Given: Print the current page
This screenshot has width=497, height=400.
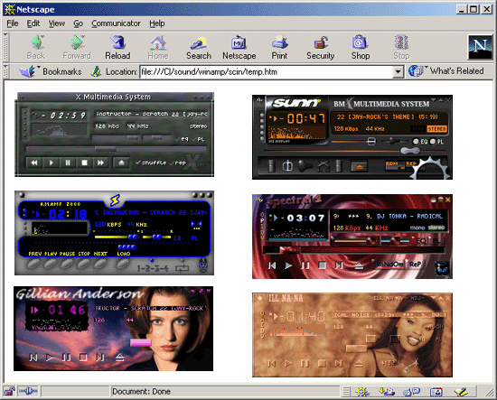Looking at the screenshot, I should (x=279, y=47).
